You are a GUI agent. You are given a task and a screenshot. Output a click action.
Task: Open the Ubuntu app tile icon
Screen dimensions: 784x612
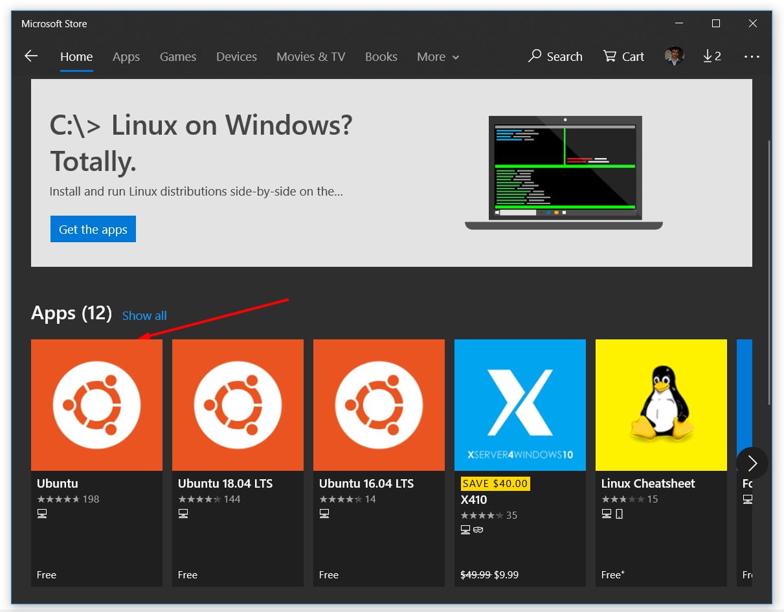pos(96,405)
